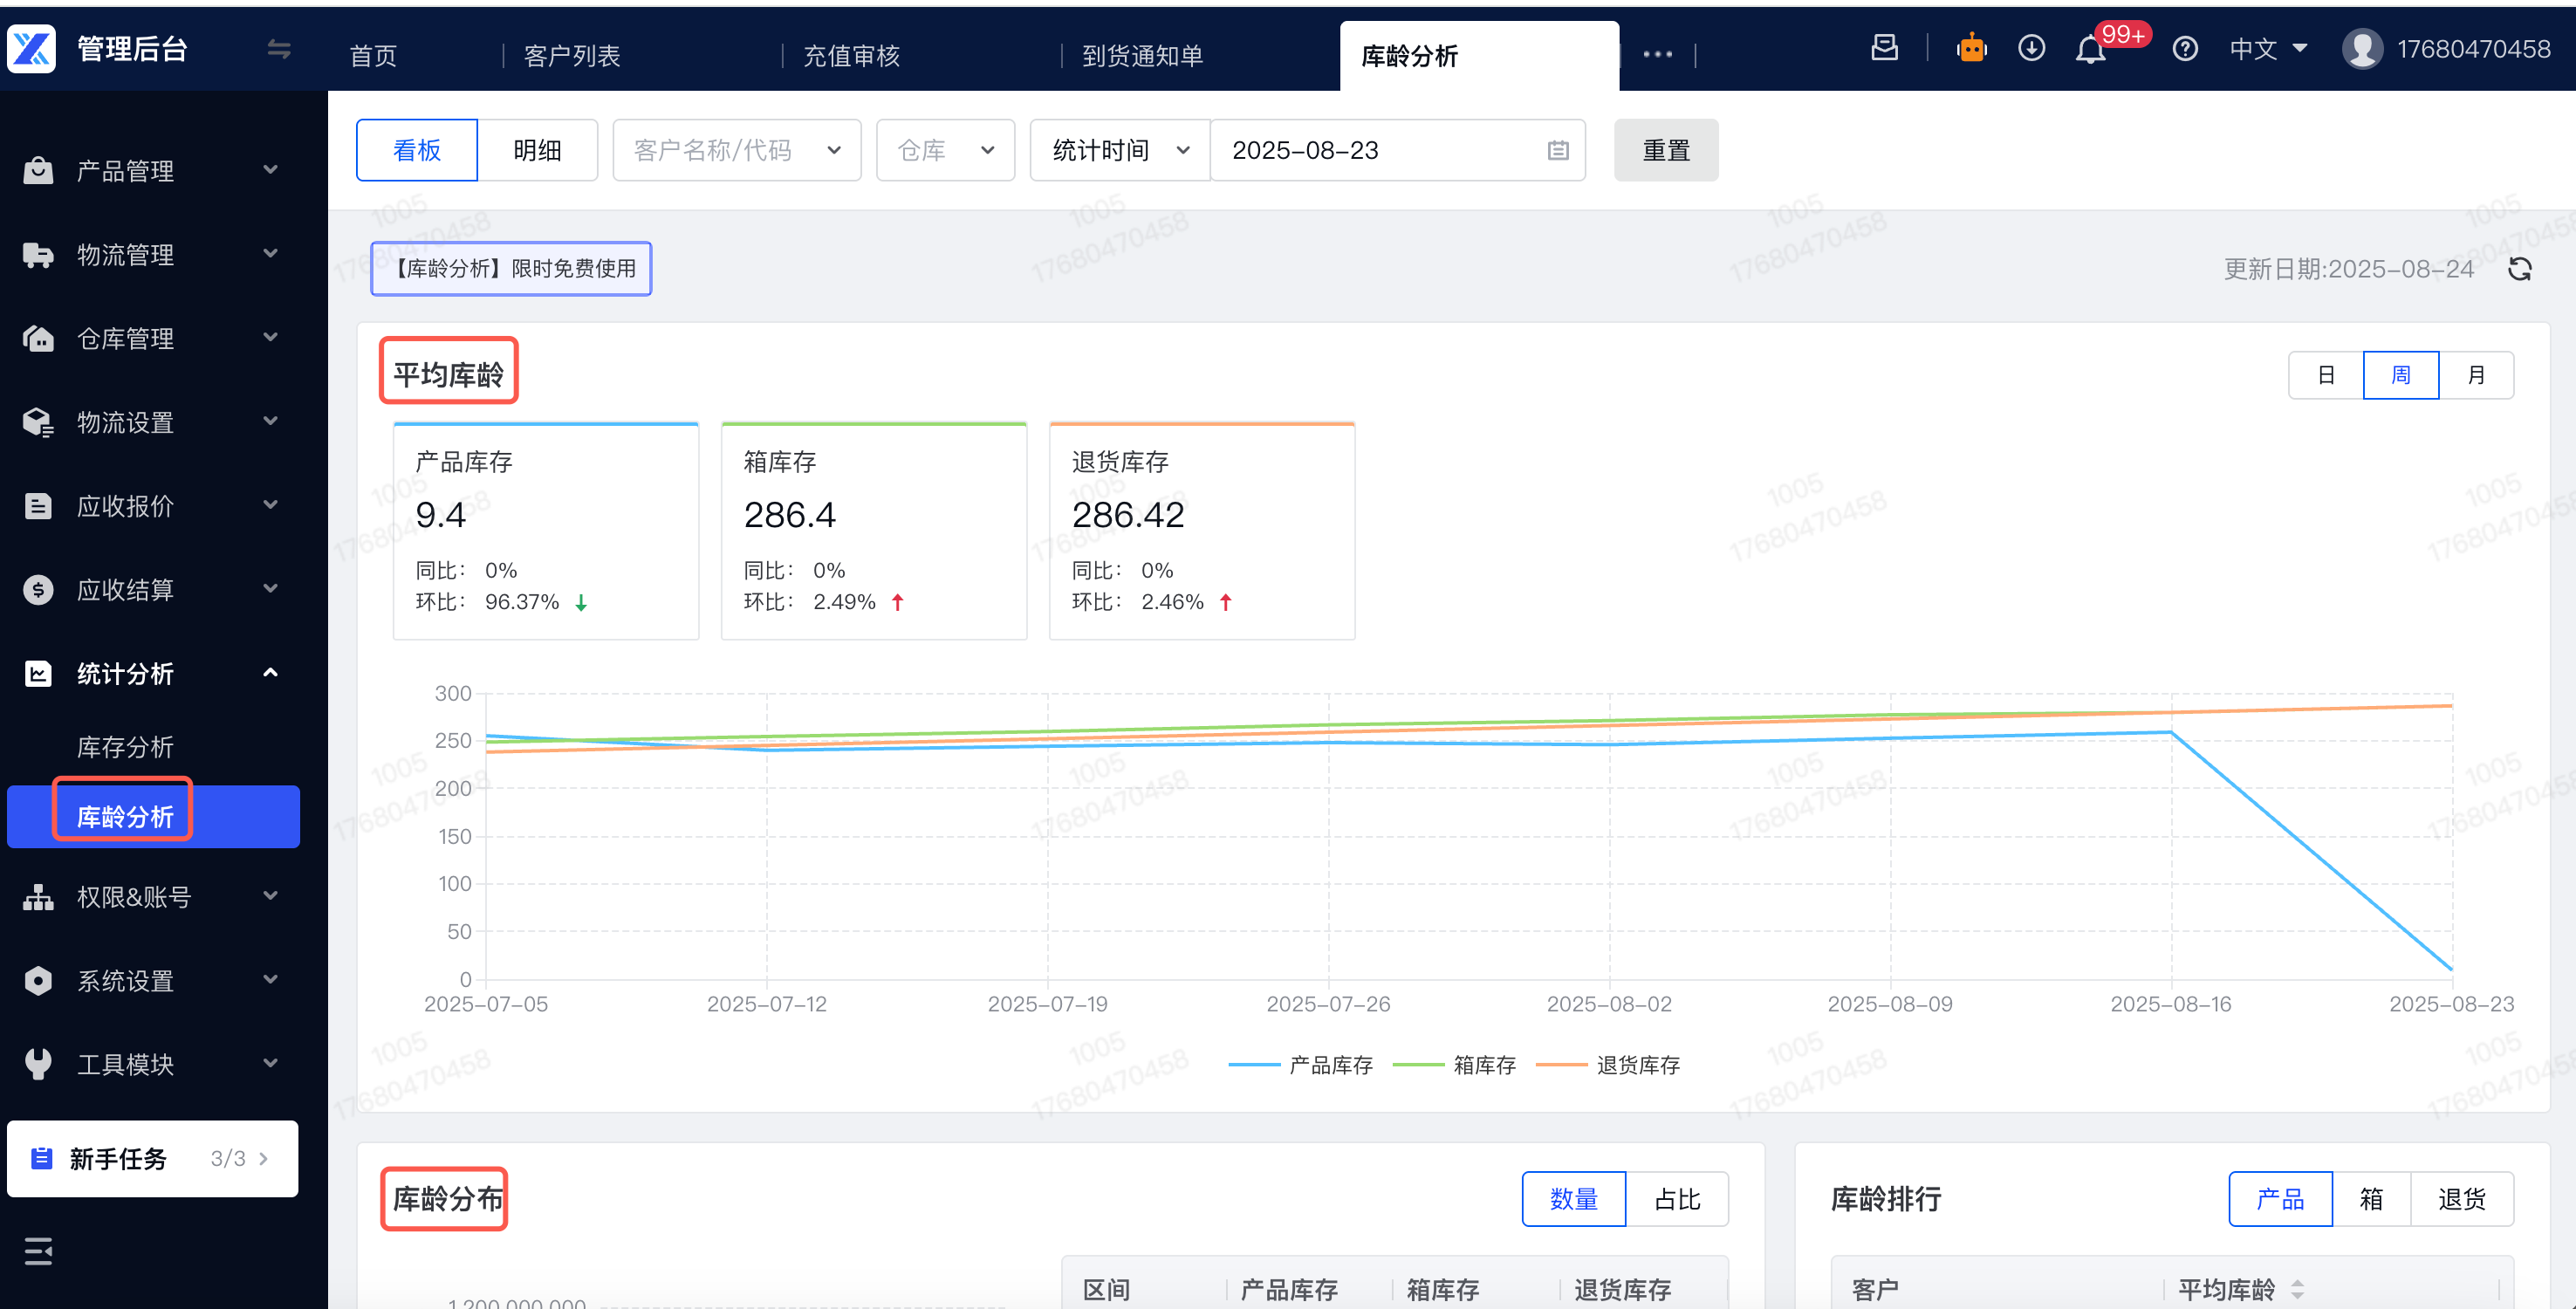Show 库龄排行 for 箱
Image resolution: width=2576 pixels, height=1309 pixels.
(2371, 1199)
